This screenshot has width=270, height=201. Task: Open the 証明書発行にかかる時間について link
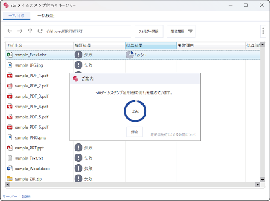[173, 134]
